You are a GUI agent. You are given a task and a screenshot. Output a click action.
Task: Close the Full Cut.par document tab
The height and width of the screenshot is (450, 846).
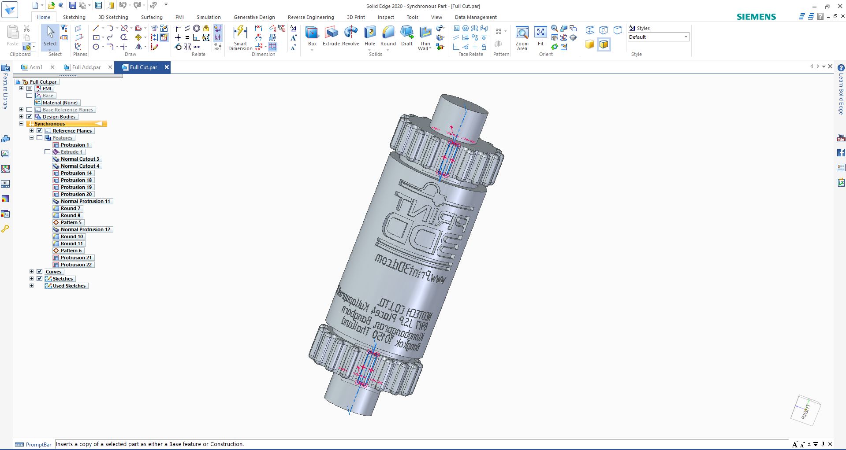click(x=167, y=67)
